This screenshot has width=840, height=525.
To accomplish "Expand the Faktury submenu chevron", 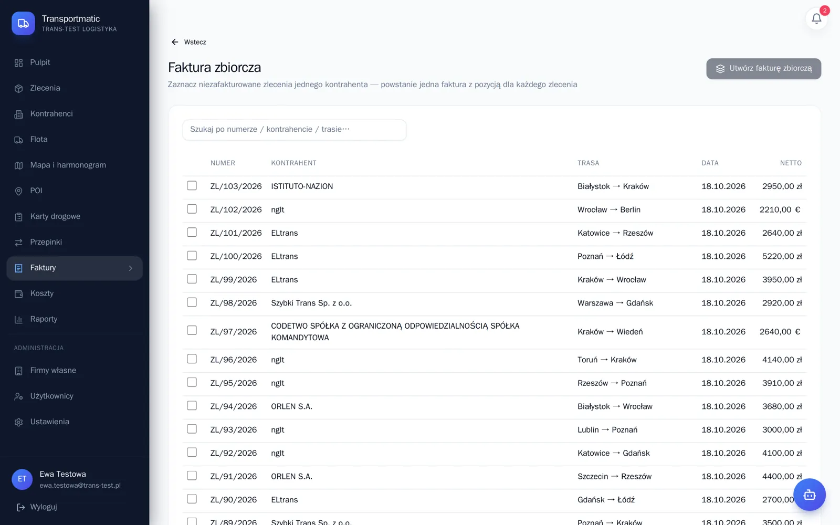I will pyautogui.click(x=131, y=268).
